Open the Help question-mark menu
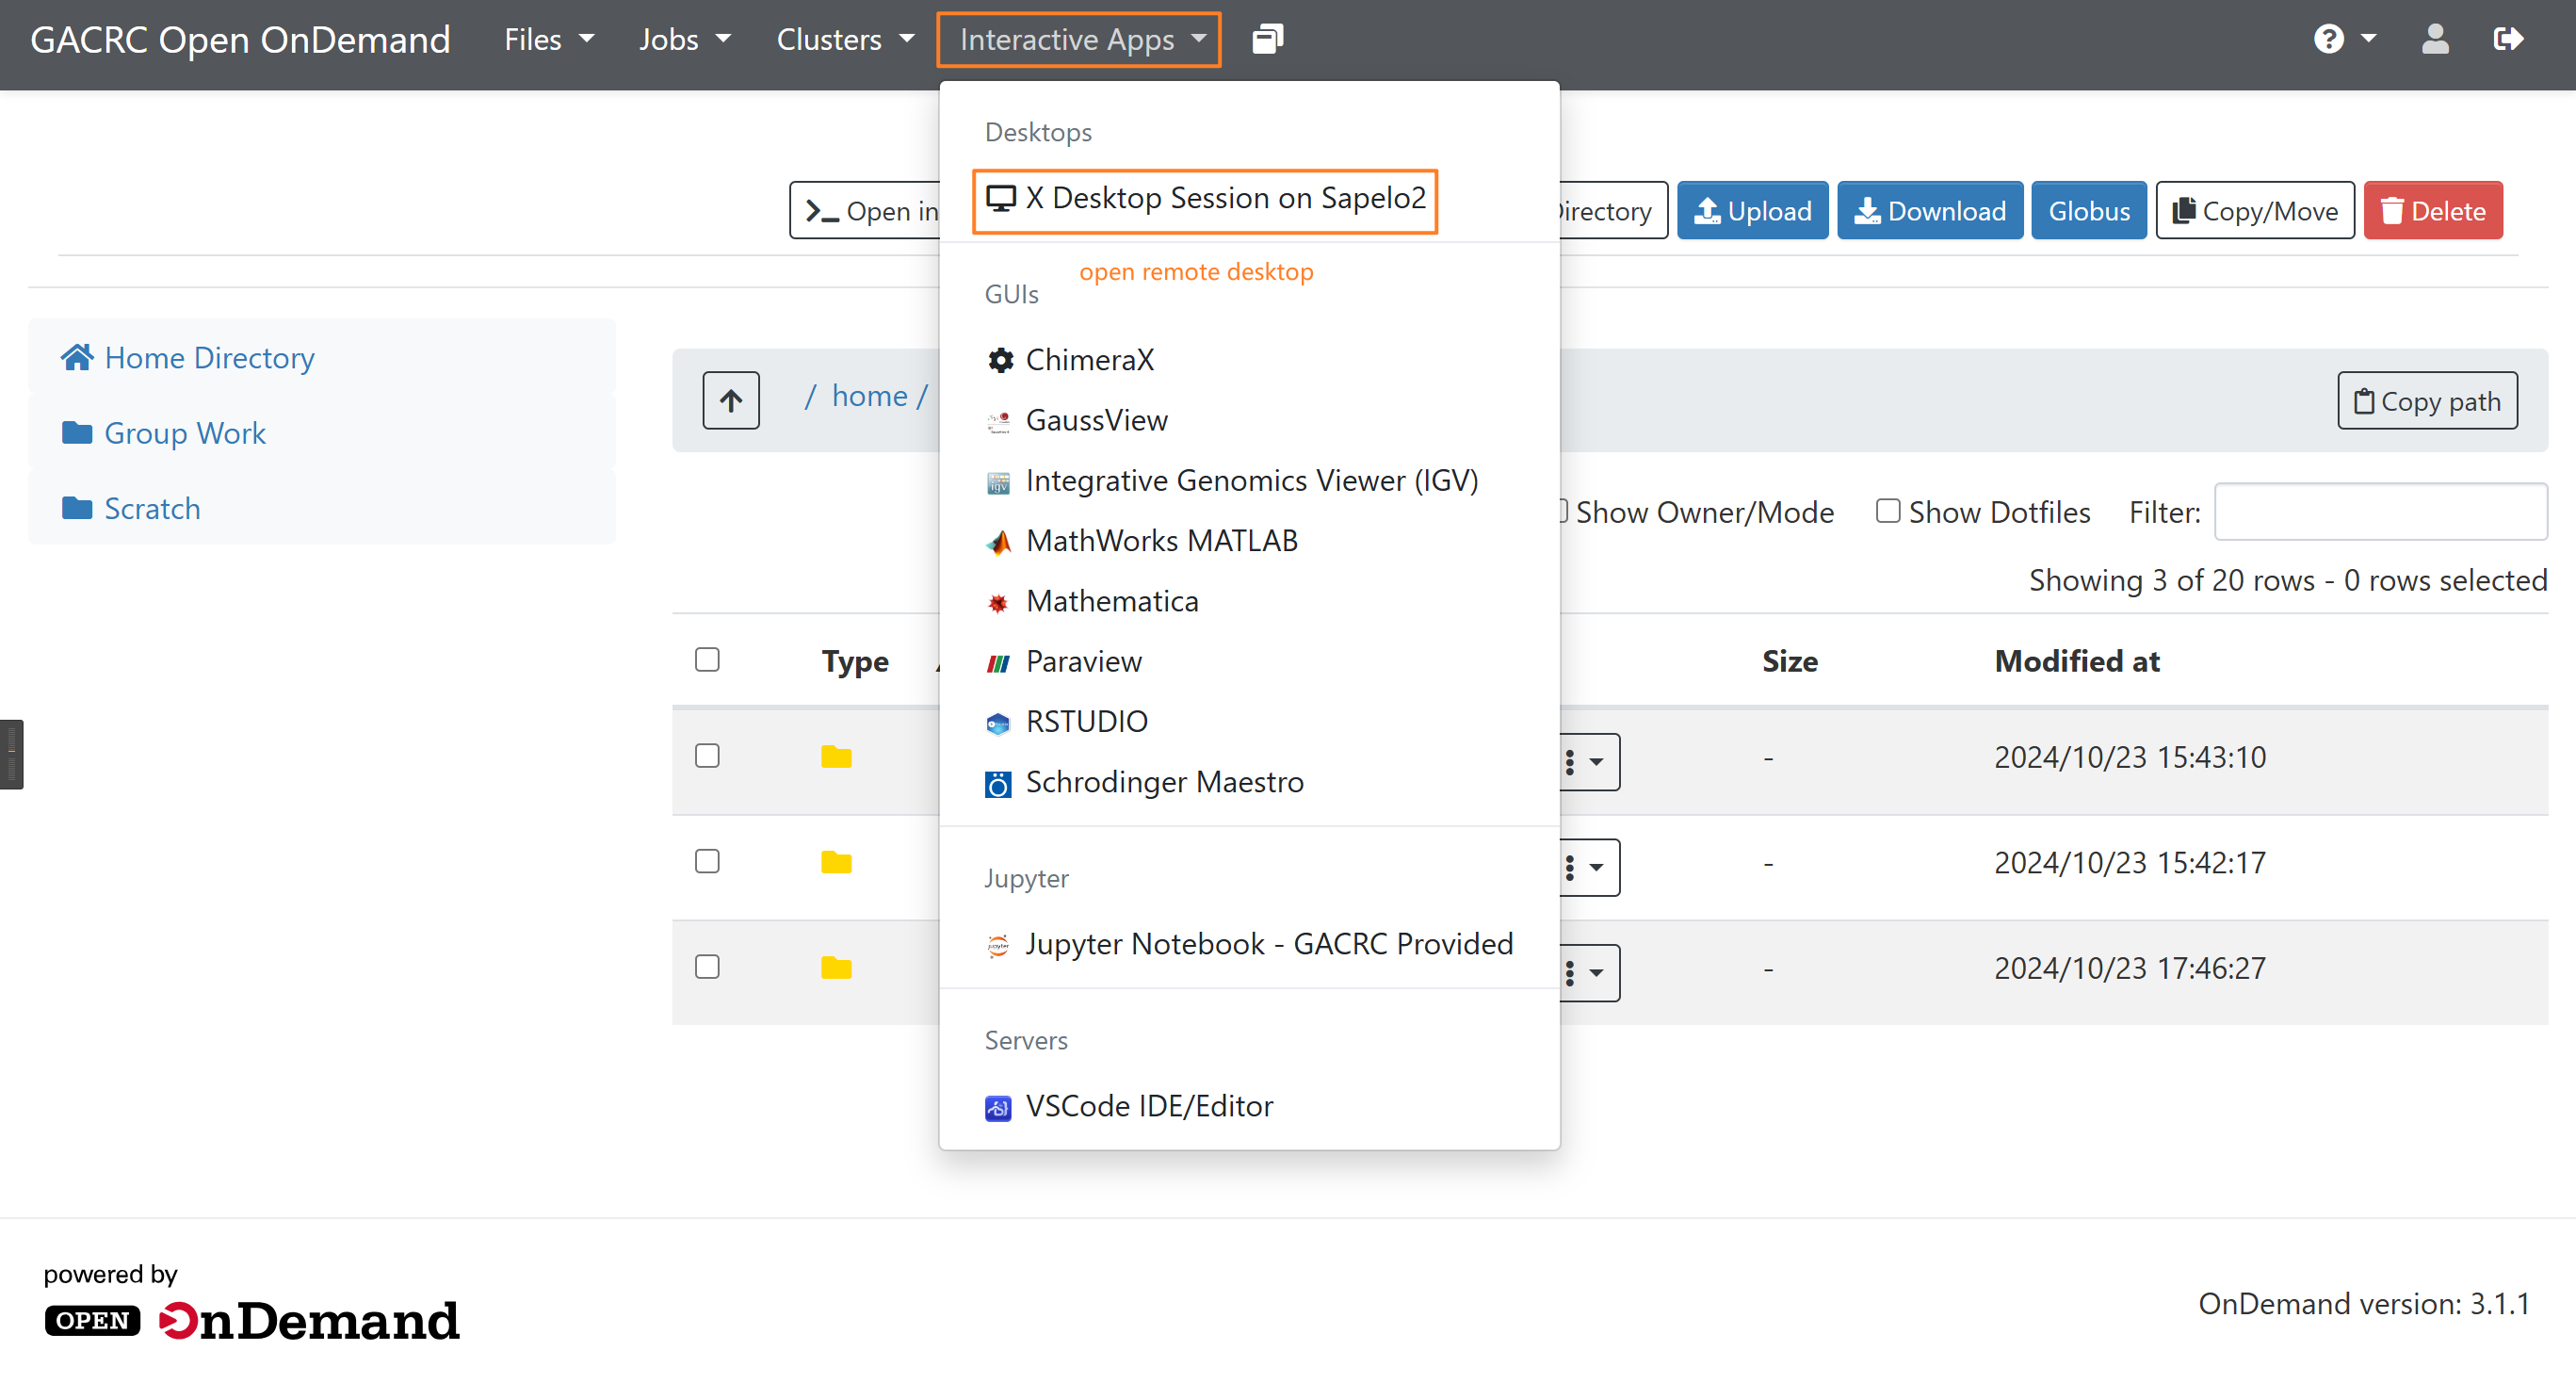This screenshot has width=2576, height=1383. 2344,39
